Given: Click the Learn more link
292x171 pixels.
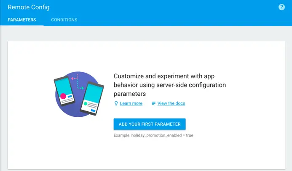Looking at the screenshot, I should (131, 103).
